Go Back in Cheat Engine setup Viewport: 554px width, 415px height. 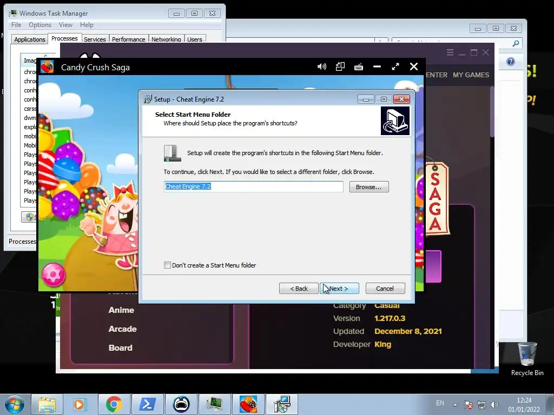[x=299, y=289]
